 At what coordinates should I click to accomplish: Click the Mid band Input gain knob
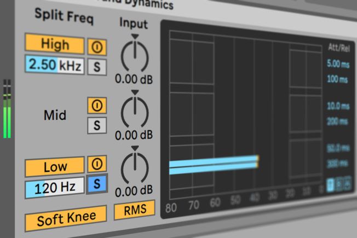[x=133, y=111]
